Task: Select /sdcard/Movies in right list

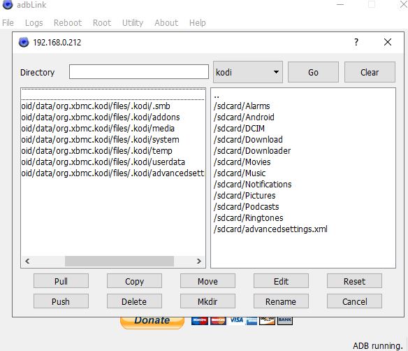Action: (x=303, y=162)
